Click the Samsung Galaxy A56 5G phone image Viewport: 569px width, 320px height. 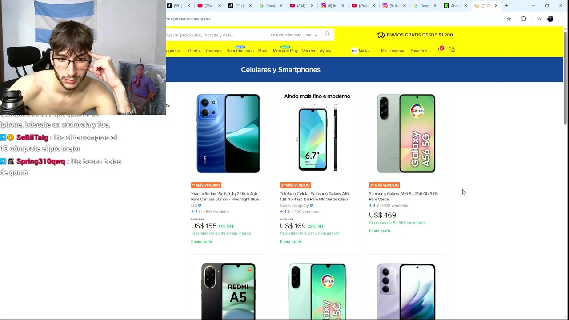coord(406,133)
